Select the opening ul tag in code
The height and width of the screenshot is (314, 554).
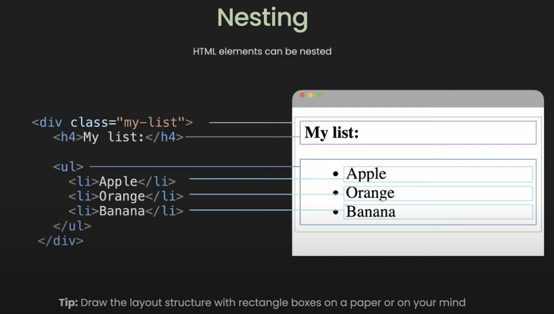tap(68, 167)
